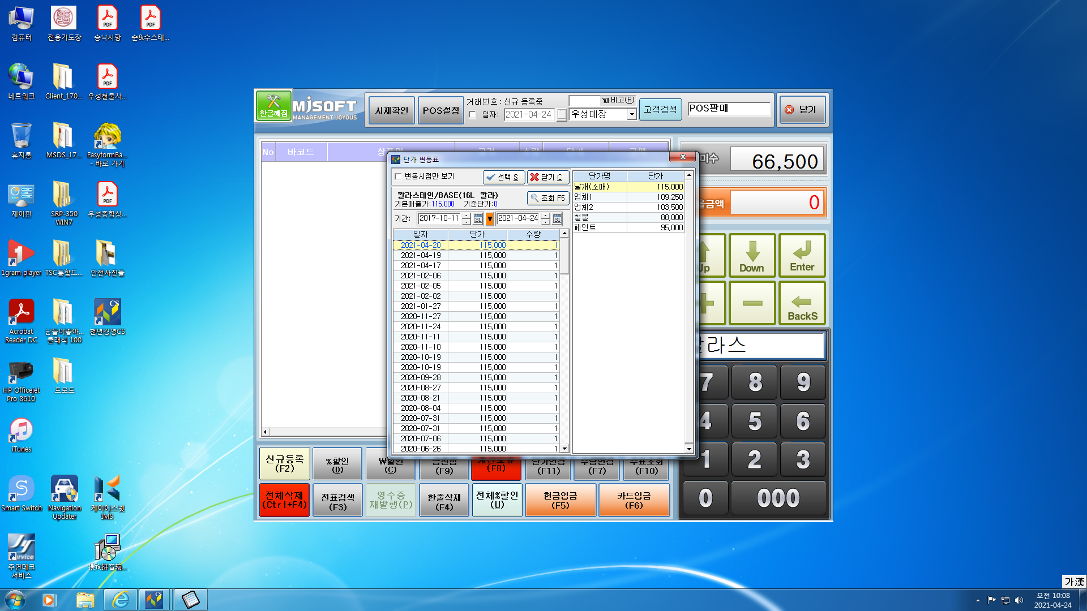Expand the 우성매장 store dropdown

632,115
